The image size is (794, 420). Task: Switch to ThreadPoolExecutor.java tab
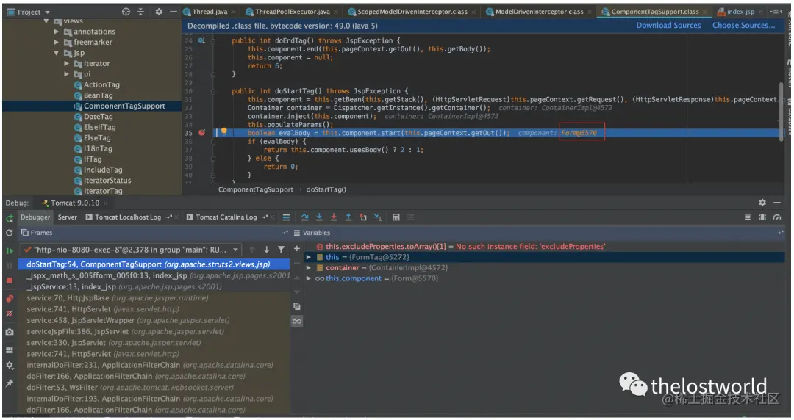(292, 12)
